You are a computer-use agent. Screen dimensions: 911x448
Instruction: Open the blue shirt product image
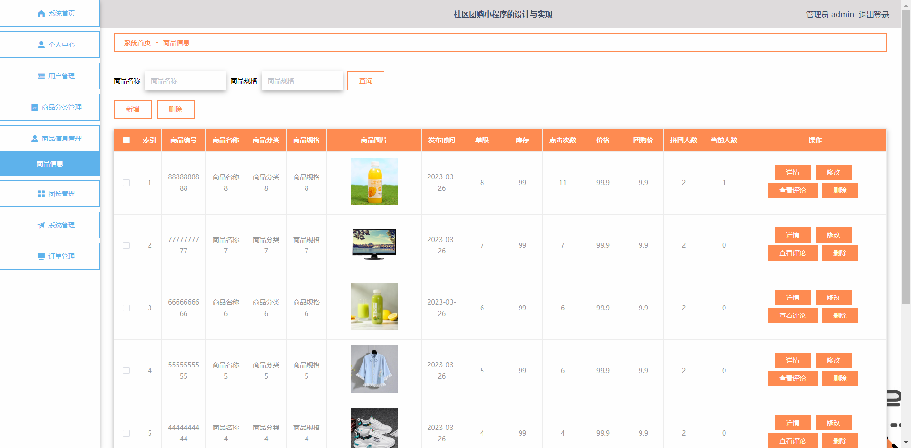[374, 369]
